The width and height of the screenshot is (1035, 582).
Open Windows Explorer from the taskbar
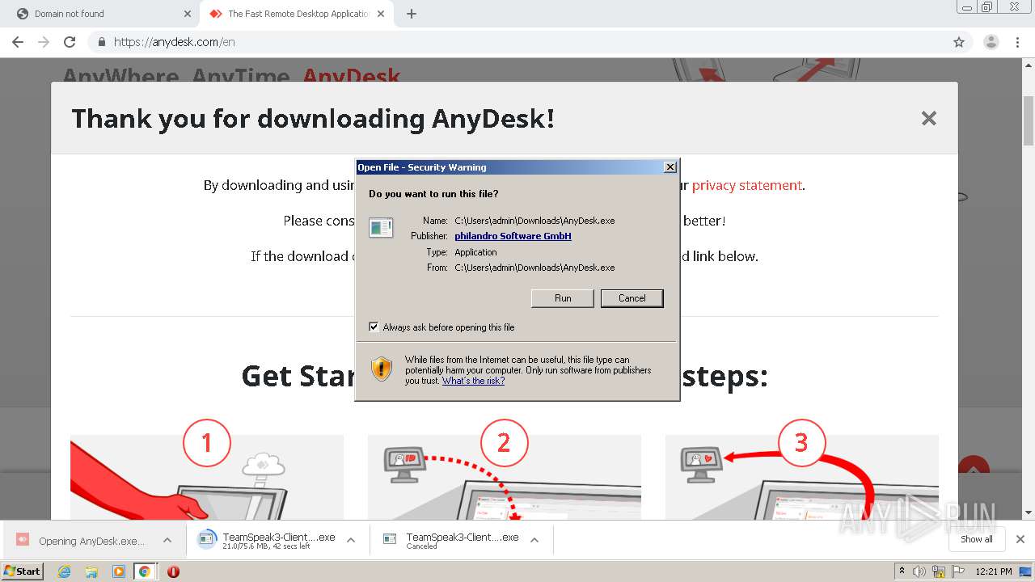[x=91, y=571]
